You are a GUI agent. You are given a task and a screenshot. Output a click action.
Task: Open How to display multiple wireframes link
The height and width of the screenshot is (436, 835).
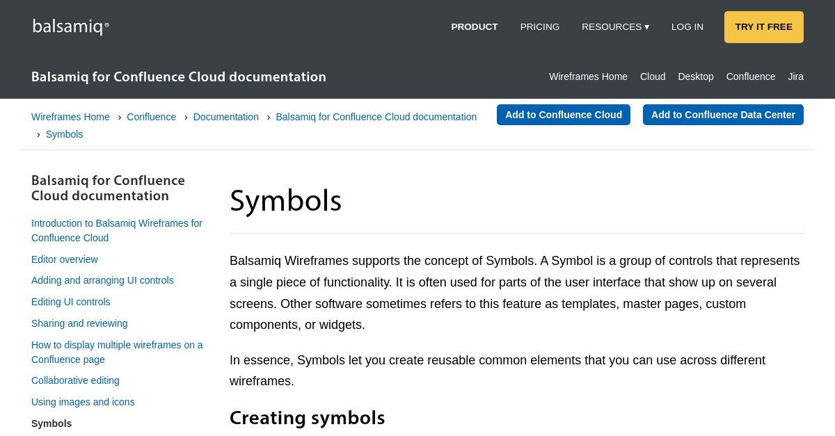point(117,352)
